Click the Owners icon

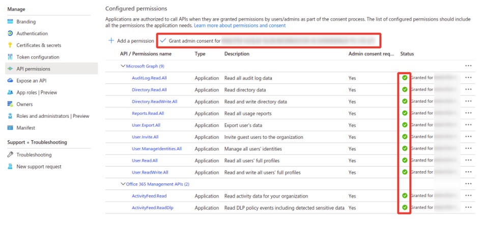pyautogui.click(x=10, y=104)
